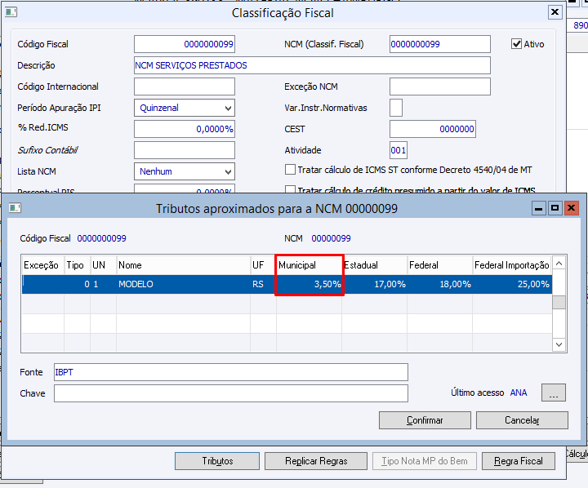Viewport: 588px width, 488px height.
Task: Click the Exceção NCM field
Action: [440, 87]
